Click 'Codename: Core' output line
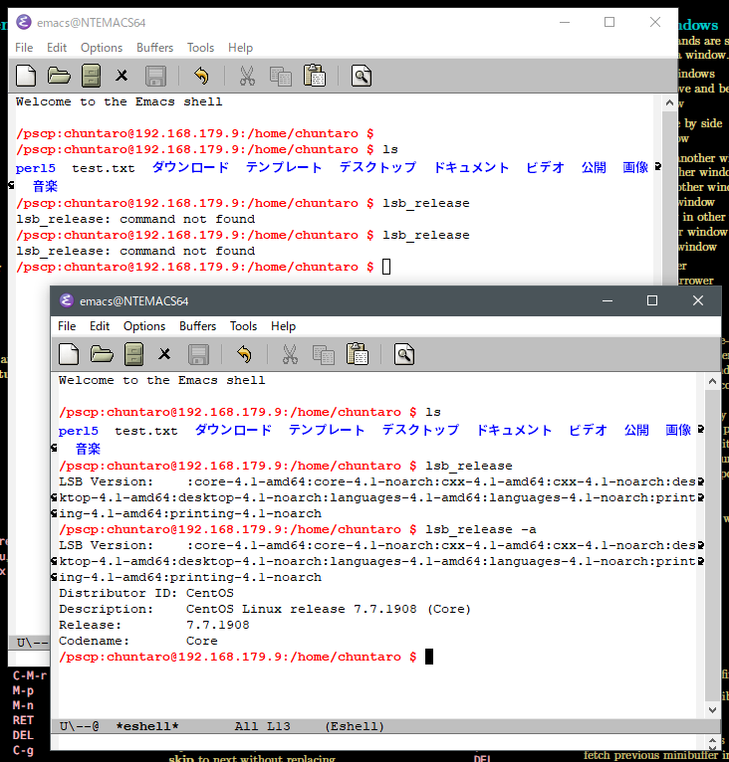 (138, 641)
